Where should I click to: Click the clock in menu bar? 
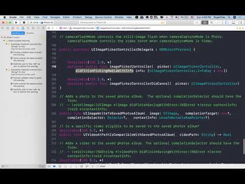tap(204, 17)
